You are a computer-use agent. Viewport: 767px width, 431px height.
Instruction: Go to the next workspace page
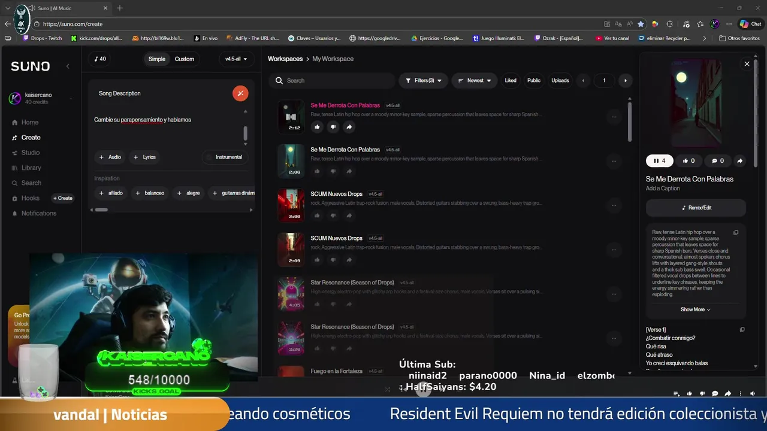click(625, 80)
